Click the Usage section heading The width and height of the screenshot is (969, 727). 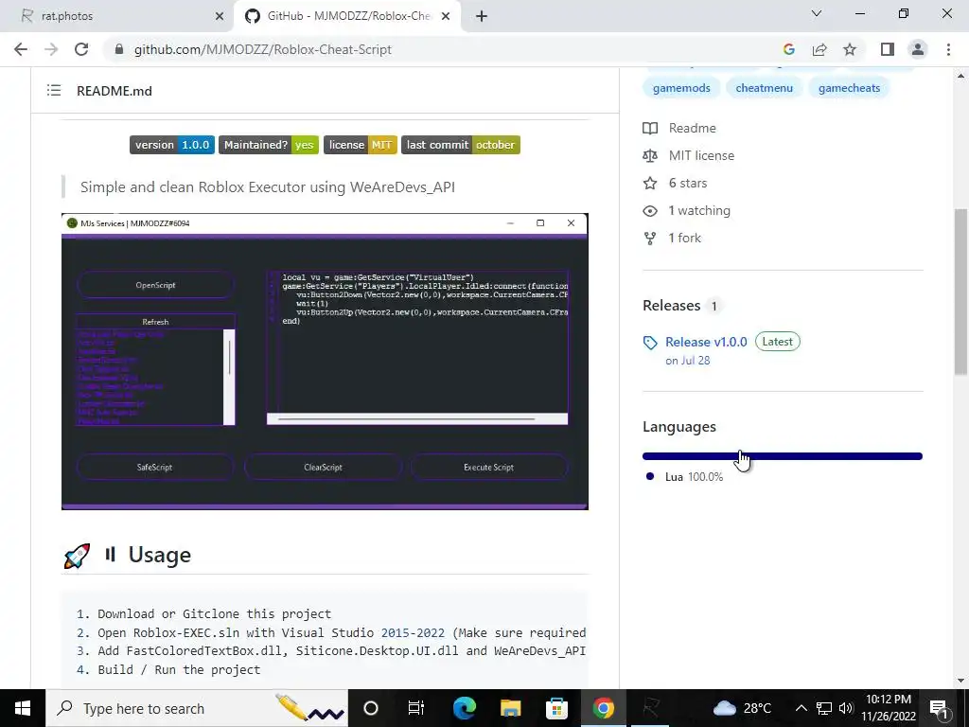tap(159, 555)
